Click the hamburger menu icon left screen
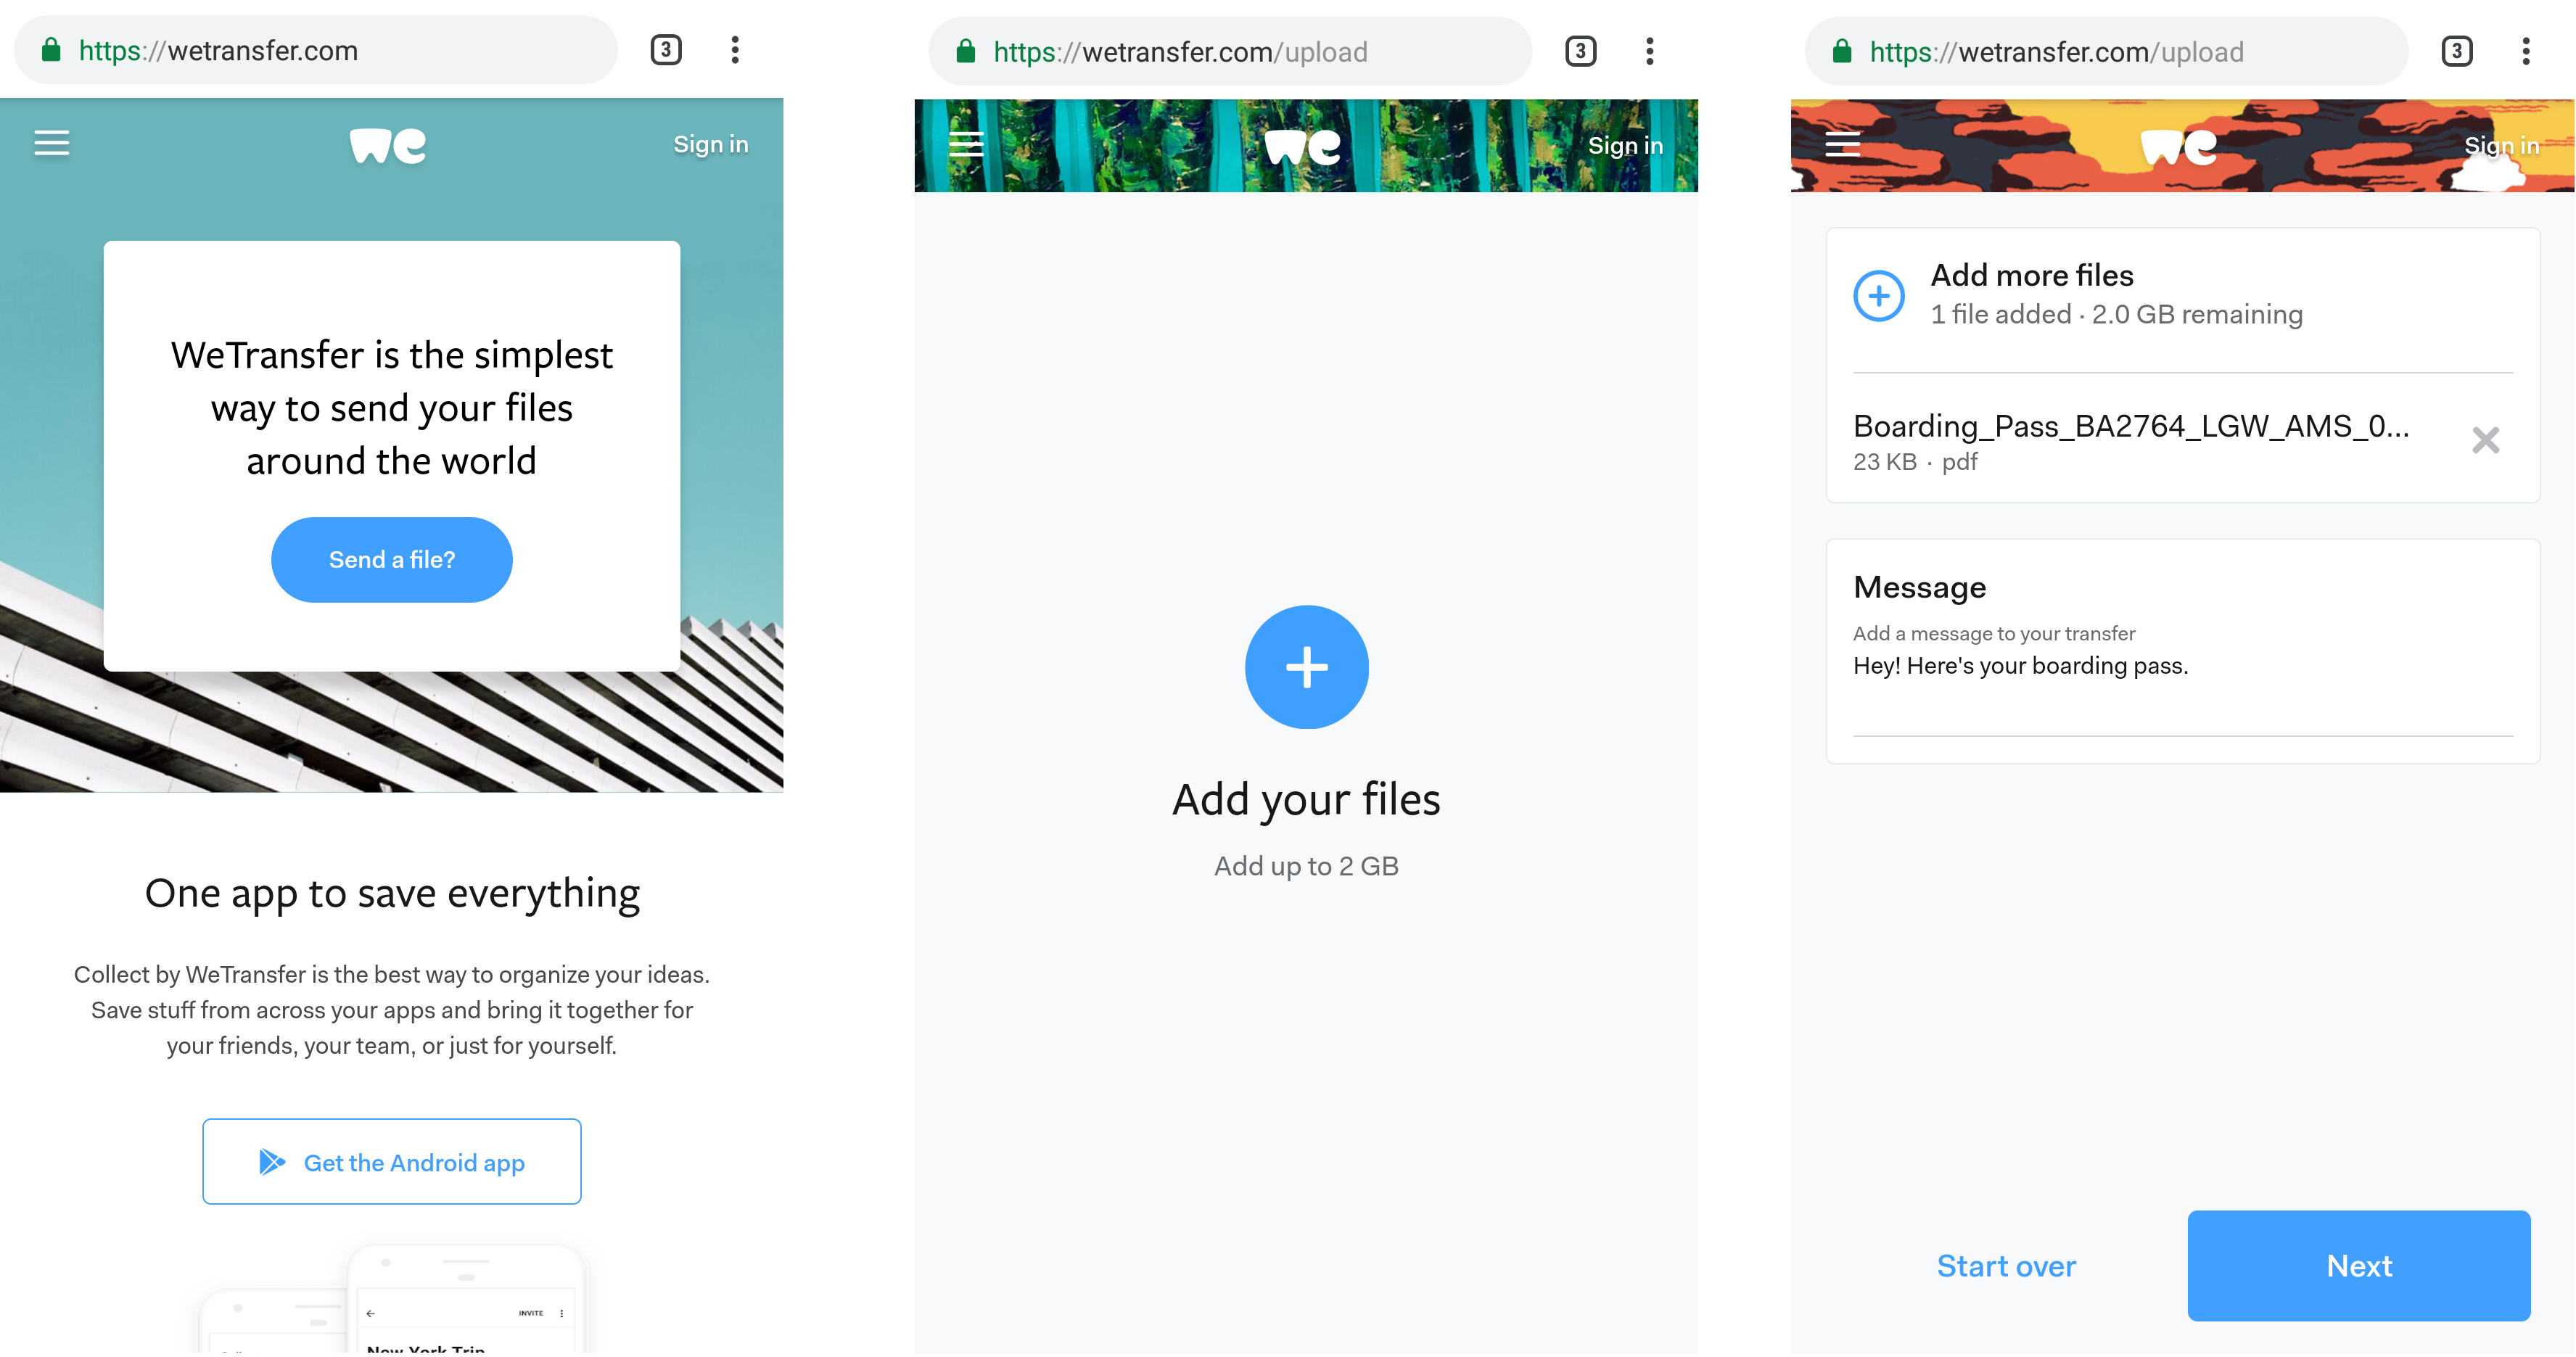The width and height of the screenshot is (2576, 1357). (x=51, y=143)
